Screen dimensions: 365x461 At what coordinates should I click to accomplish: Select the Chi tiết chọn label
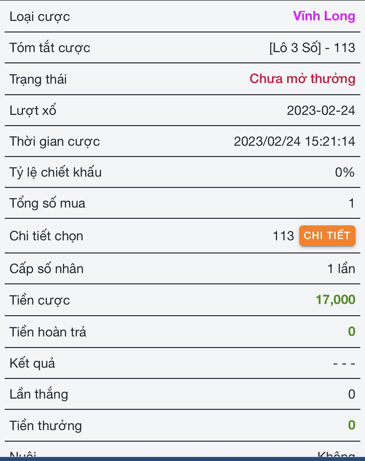pyautogui.click(x=46, y=236)
